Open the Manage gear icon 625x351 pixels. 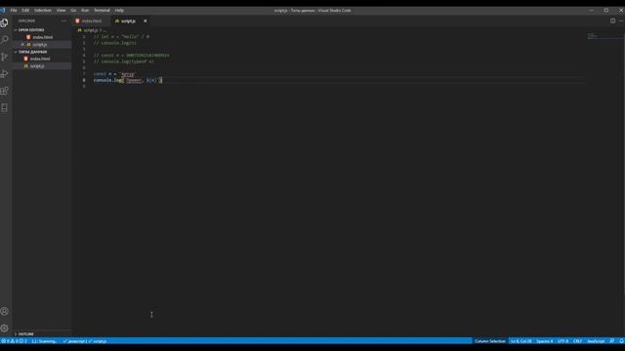coord(4,328)
